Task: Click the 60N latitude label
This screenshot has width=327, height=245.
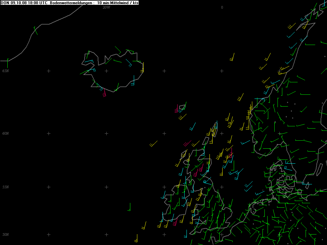Action: pyautogui.click(x=5, y=133)
